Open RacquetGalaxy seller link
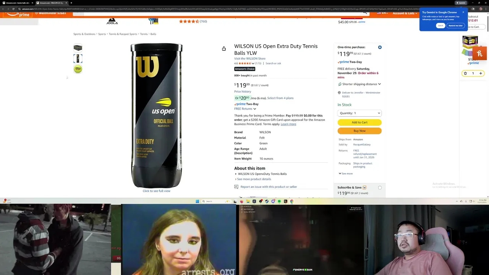This screenshot has height=275, width=489. tap(362, 145)
